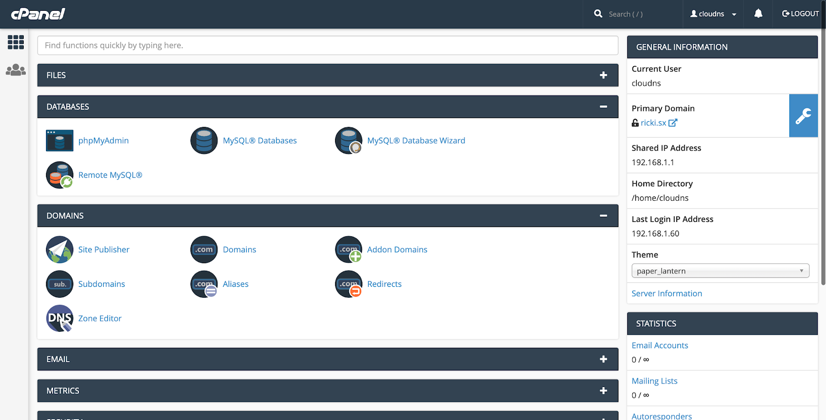Click the LOGOUT button
826x420 pixels.
800,14
